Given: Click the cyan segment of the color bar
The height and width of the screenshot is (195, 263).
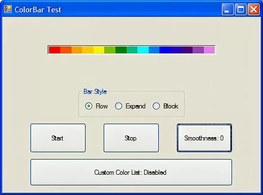Looking at the screenshot, I should click(x=143, y=50).
